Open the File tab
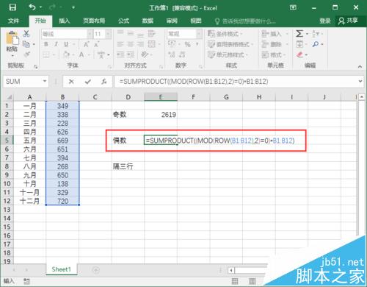367x287 pixels. 13,21
